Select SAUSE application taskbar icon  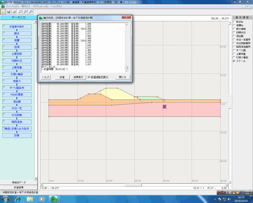point(55,199)
